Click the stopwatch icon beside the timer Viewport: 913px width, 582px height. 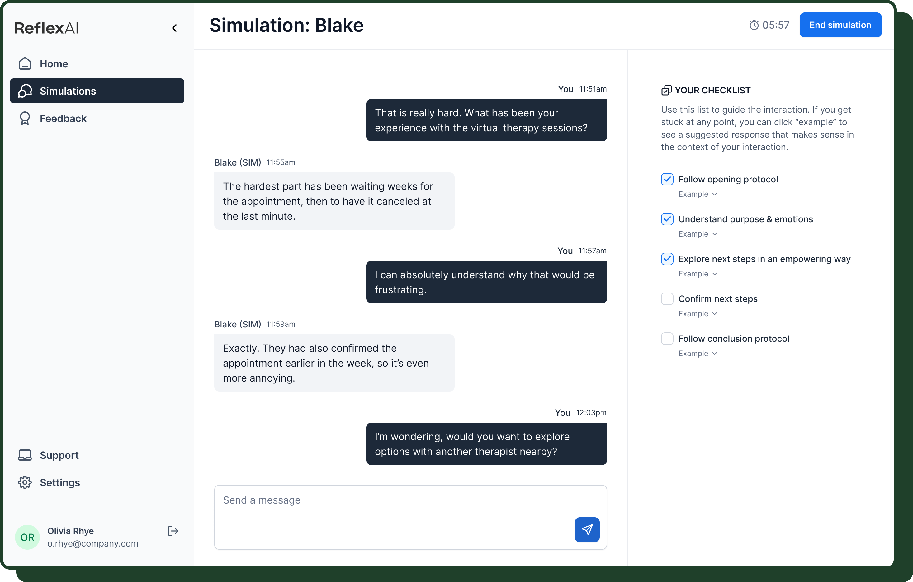pos(755,25)
